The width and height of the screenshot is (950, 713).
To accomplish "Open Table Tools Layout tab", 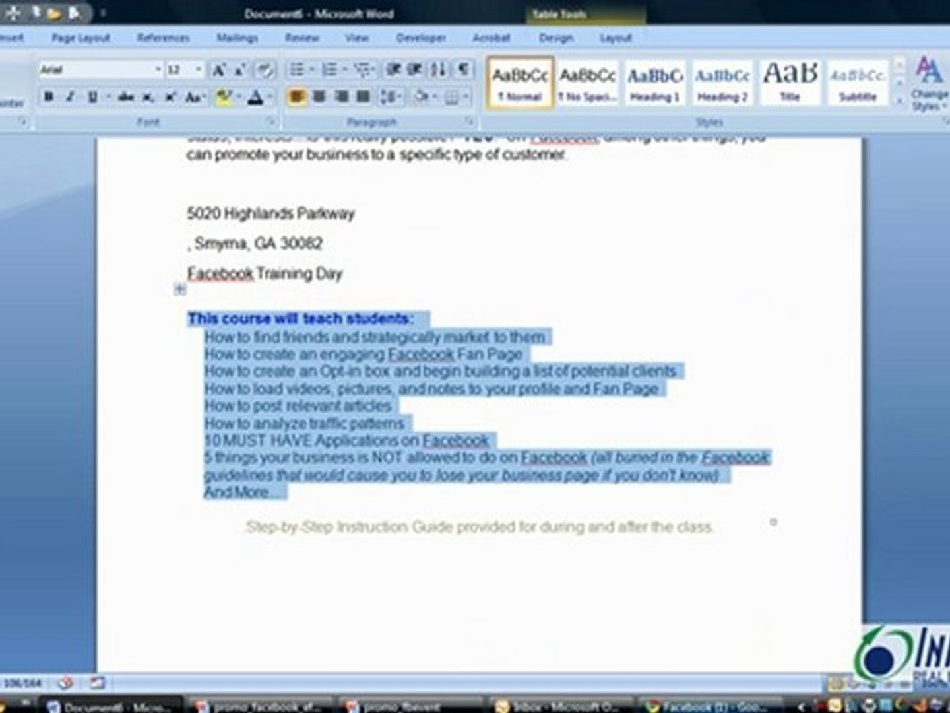I will point(616,38).
